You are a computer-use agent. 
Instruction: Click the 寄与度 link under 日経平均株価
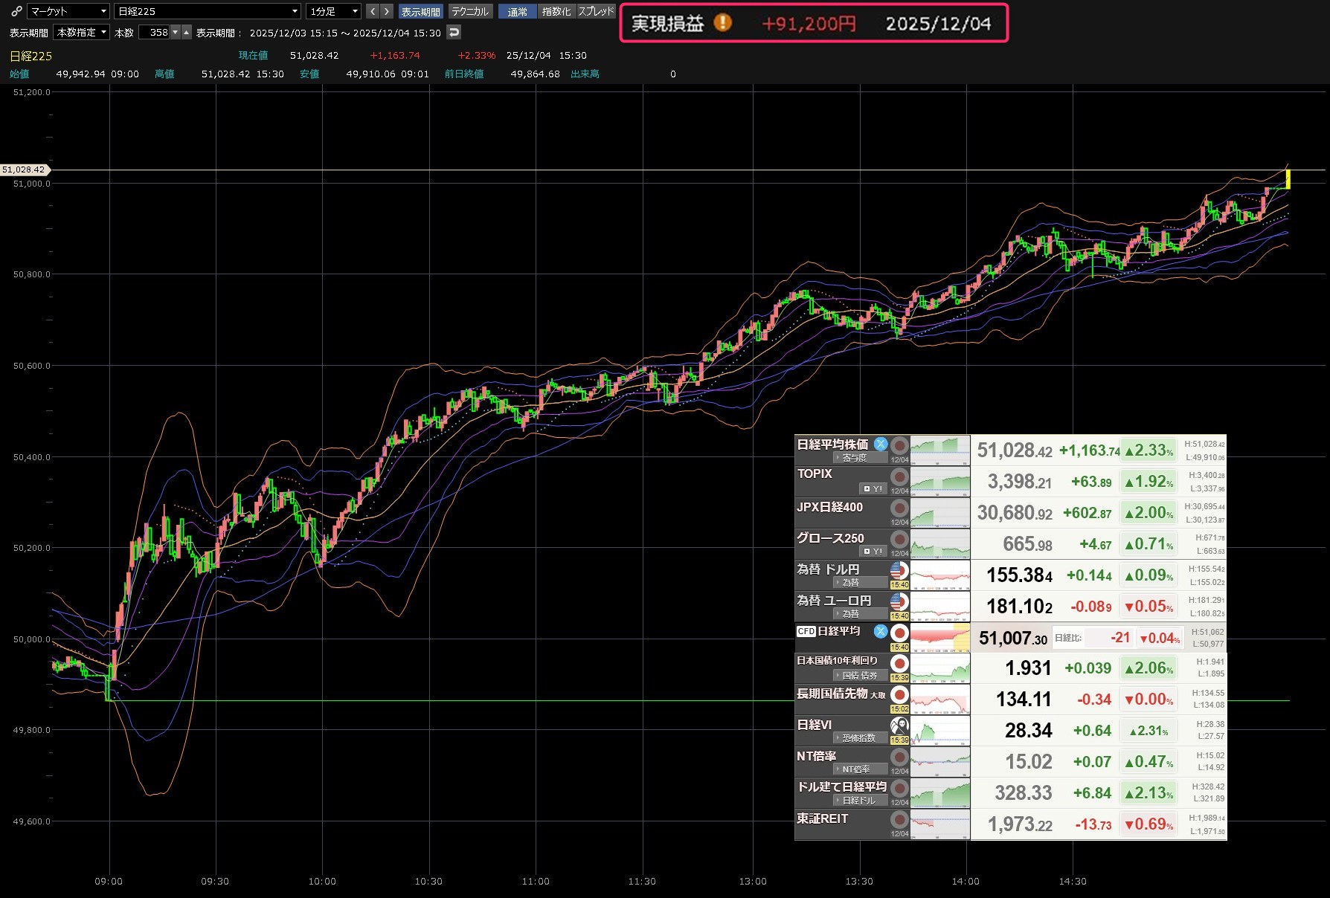(x=853, y=458)
